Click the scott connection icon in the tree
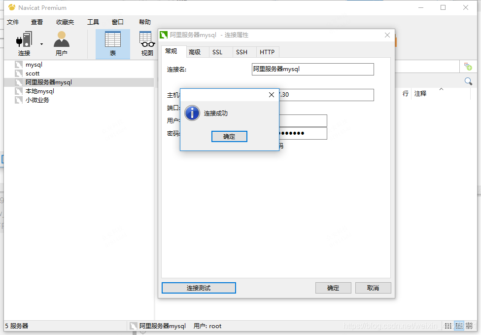Screen dimensions: 481x335 tap(19, 74)
